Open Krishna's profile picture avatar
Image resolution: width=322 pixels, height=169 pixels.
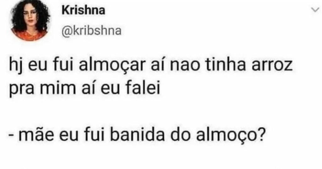(30, 20)
